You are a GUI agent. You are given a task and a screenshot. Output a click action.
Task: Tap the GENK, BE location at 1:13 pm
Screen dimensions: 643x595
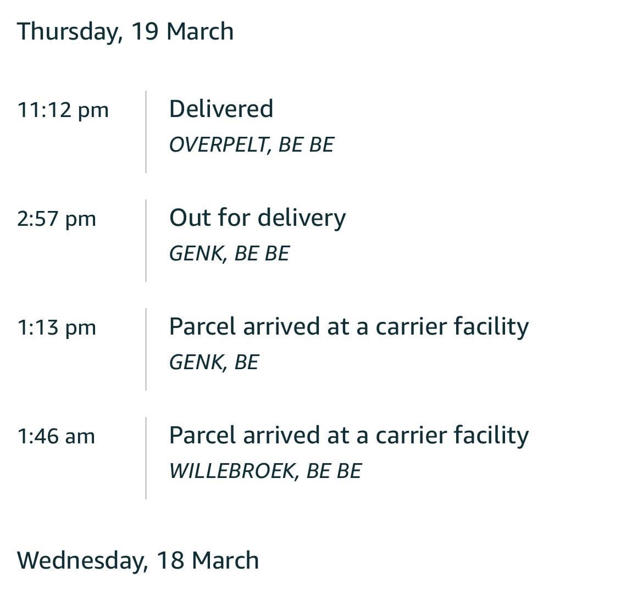(214, 362)
